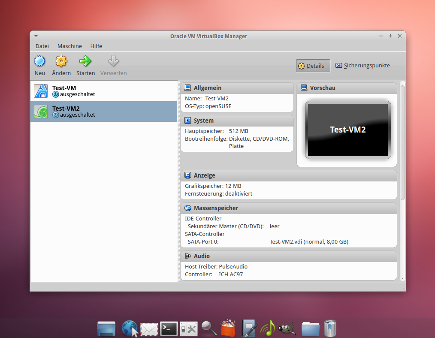Screen dimensions: 435x338
Task: Open the Hilfe menu
Action: click(x=96, y=46)
